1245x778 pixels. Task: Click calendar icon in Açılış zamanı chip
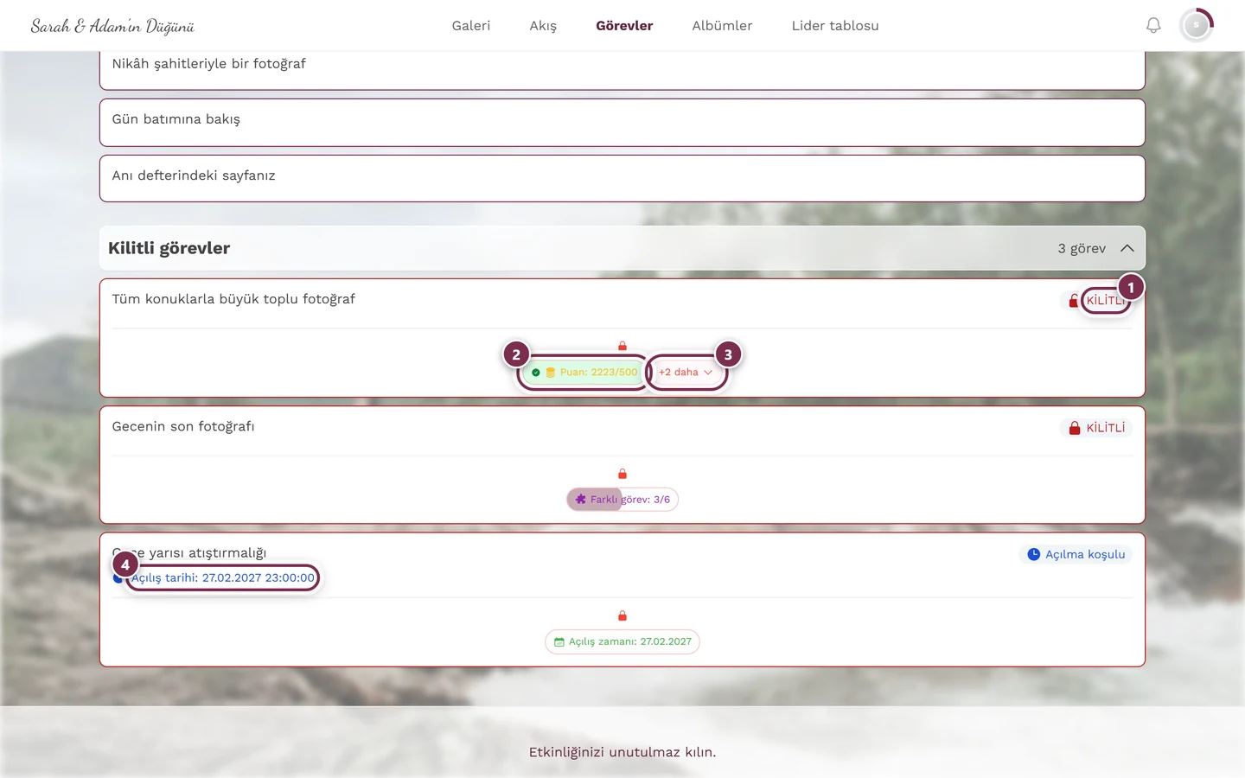point(559,642)
